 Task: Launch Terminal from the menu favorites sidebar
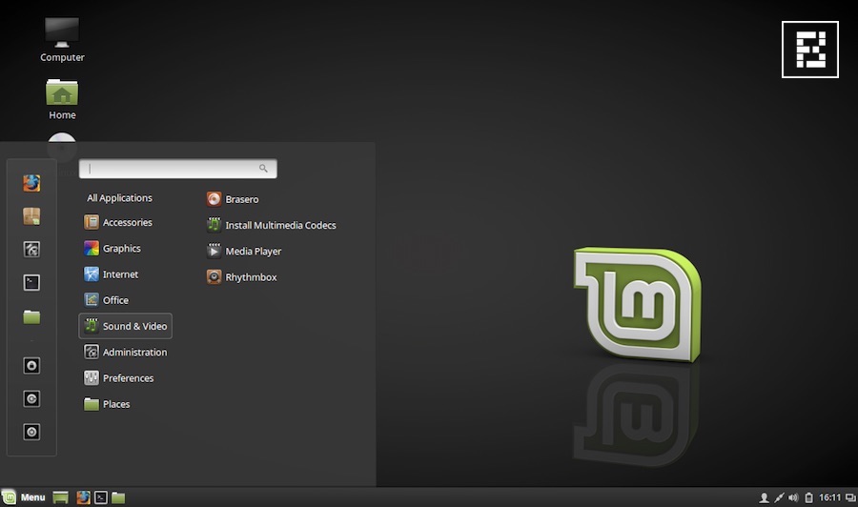pyautogui.click(x=31, y=283)
